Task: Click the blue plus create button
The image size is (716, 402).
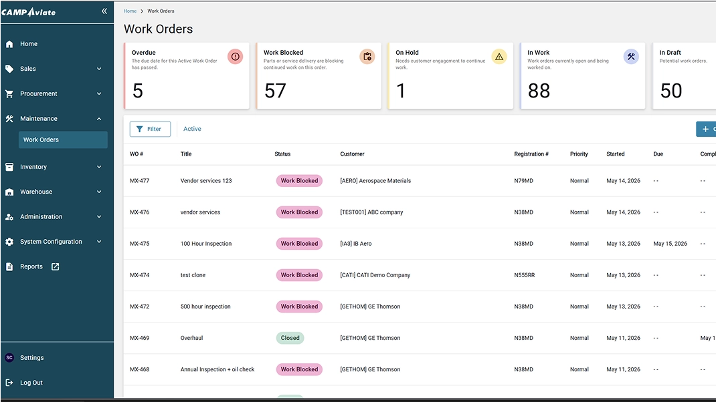Action: click(x=706, y=129)
